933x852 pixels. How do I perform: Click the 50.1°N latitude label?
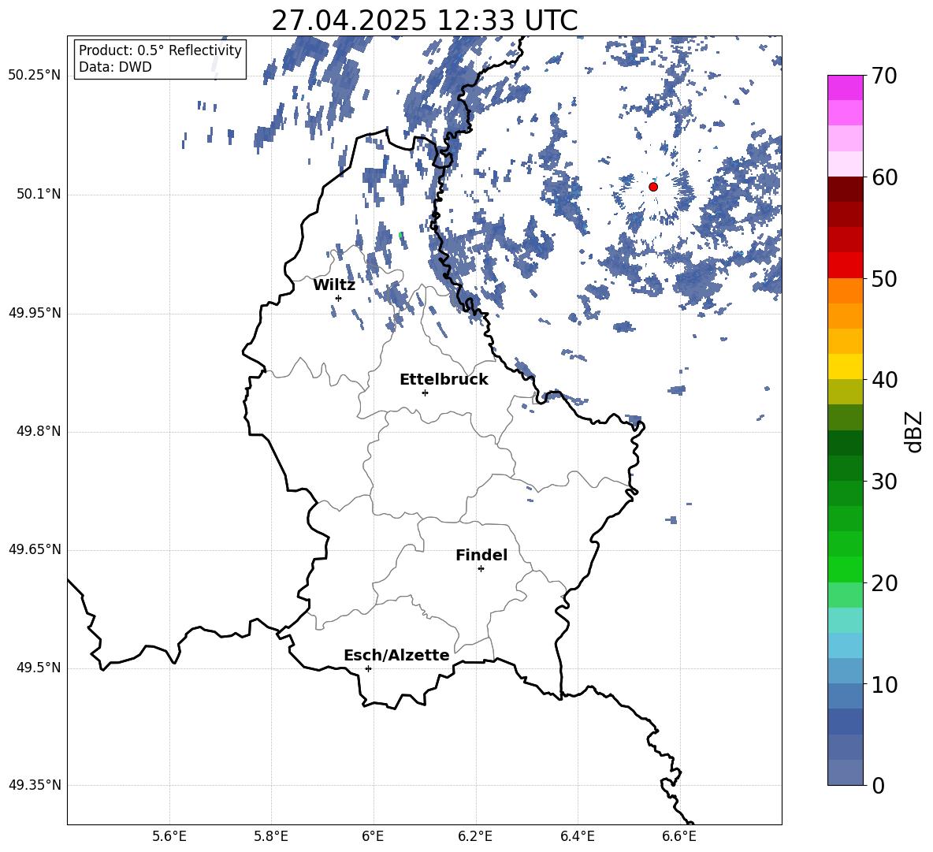39,194
